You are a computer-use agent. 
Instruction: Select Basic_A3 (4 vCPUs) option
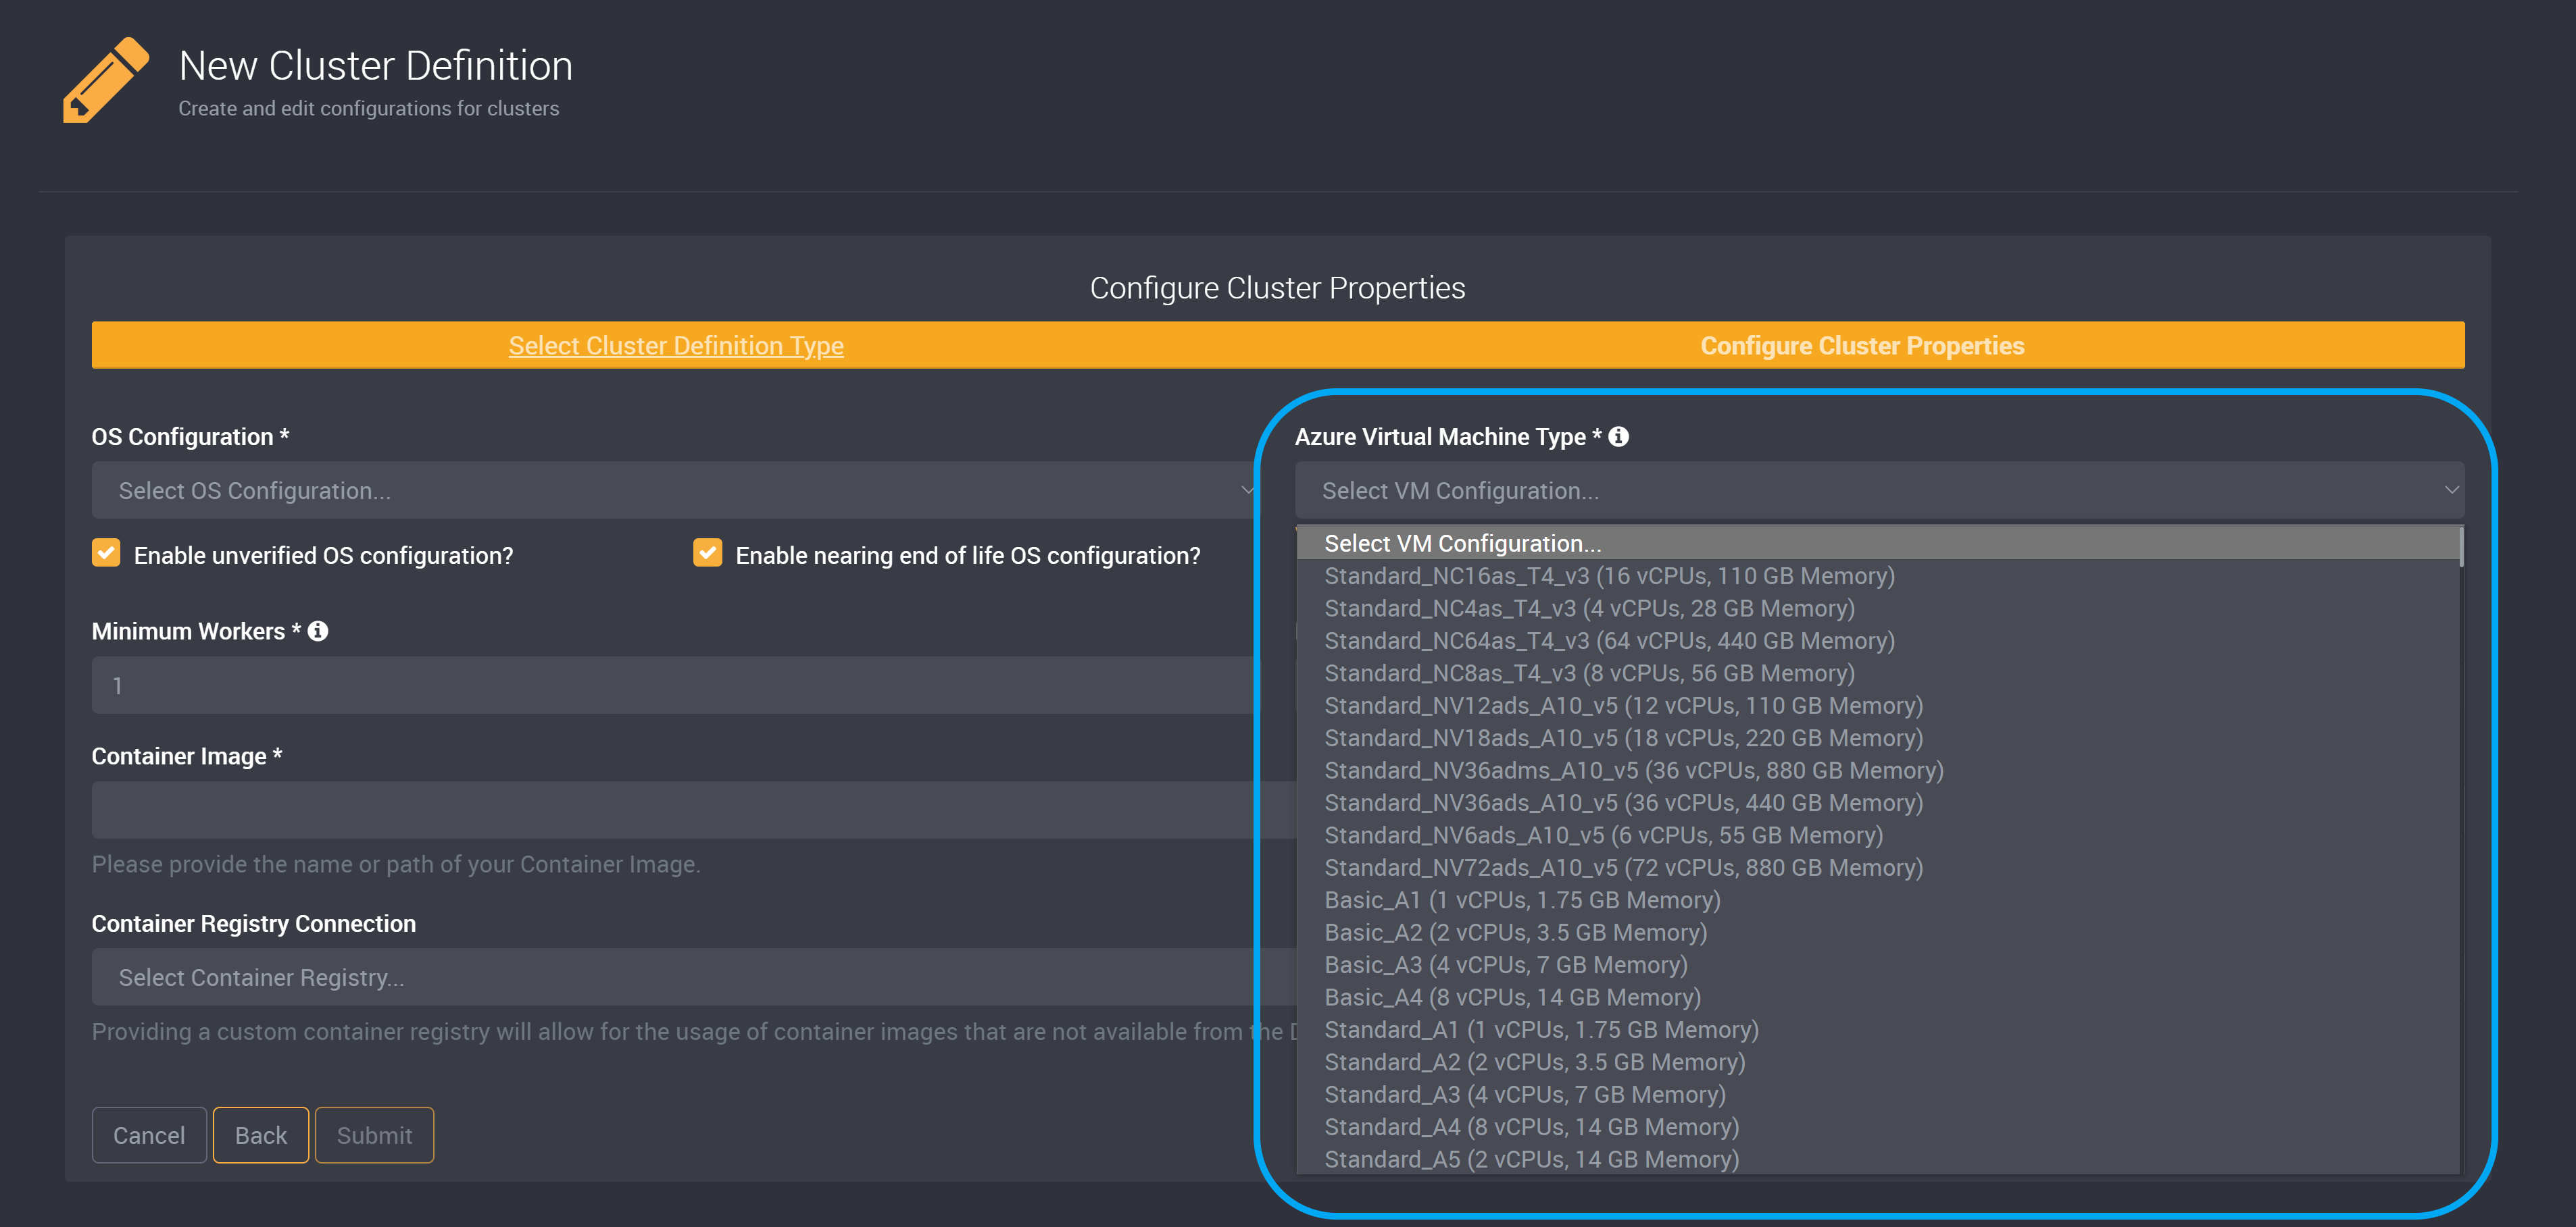click(x=1877, y=965)
